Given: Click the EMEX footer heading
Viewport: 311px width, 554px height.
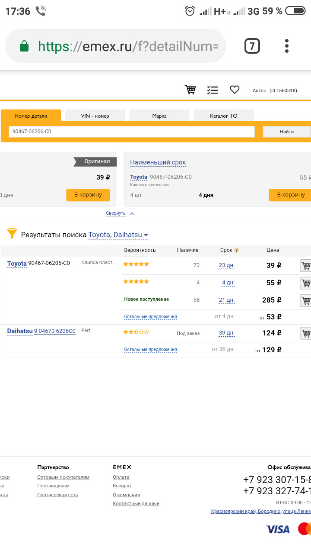Looking at the screenshot, I should click(122, 467).
